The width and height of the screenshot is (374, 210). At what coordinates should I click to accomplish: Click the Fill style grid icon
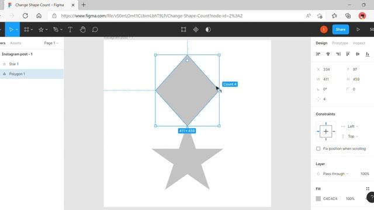click(368, 189)
